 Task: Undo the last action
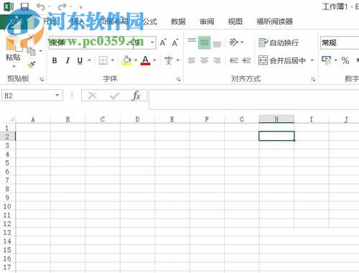click(41, 7)
